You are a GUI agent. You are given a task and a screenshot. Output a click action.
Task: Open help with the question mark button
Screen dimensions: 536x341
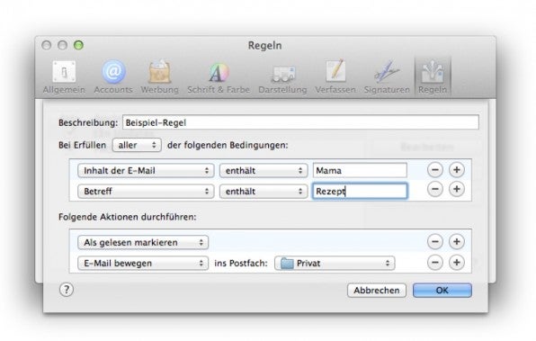tap(67, 290)
